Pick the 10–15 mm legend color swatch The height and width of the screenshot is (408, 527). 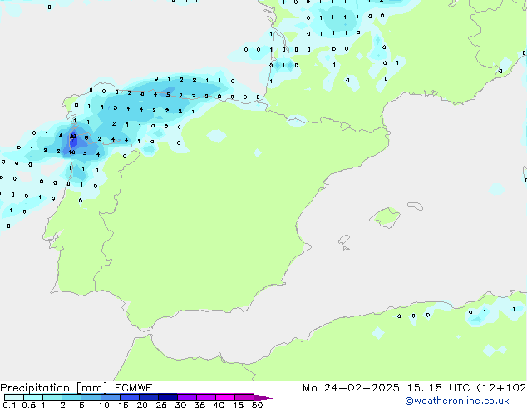[110, 397]
